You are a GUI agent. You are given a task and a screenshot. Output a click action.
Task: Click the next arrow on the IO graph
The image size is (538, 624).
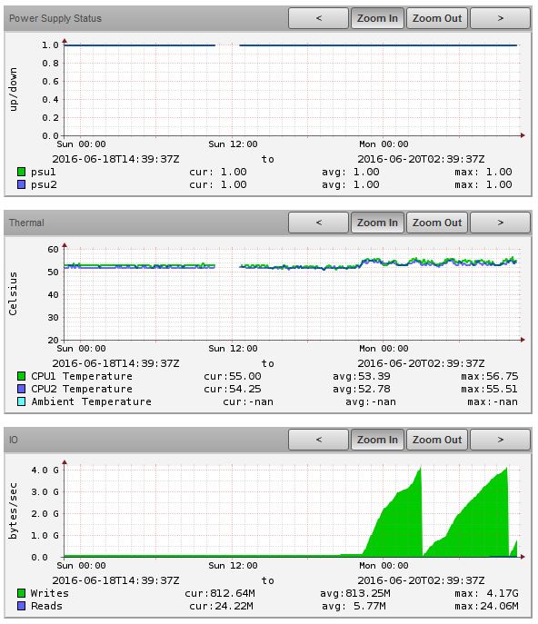point(500,440)
